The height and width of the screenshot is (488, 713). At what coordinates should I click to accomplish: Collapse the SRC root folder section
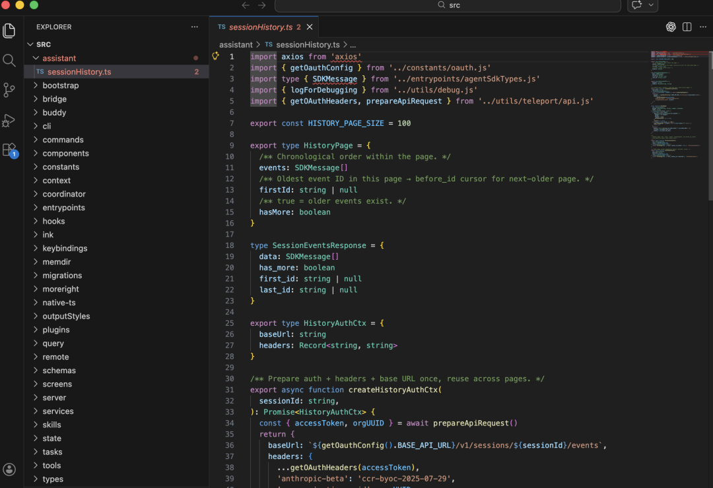coord(118,44)
